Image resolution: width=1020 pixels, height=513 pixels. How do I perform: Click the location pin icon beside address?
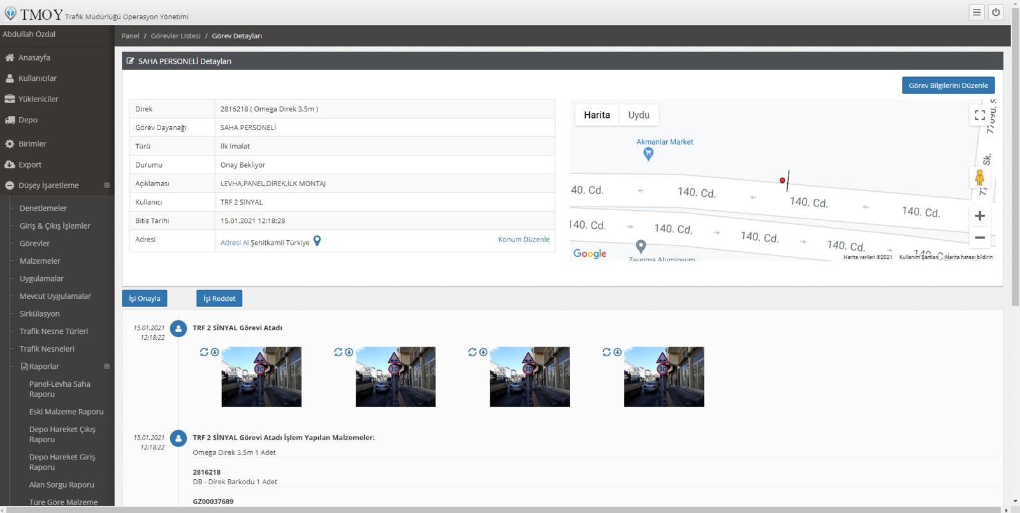coord(317,241)
